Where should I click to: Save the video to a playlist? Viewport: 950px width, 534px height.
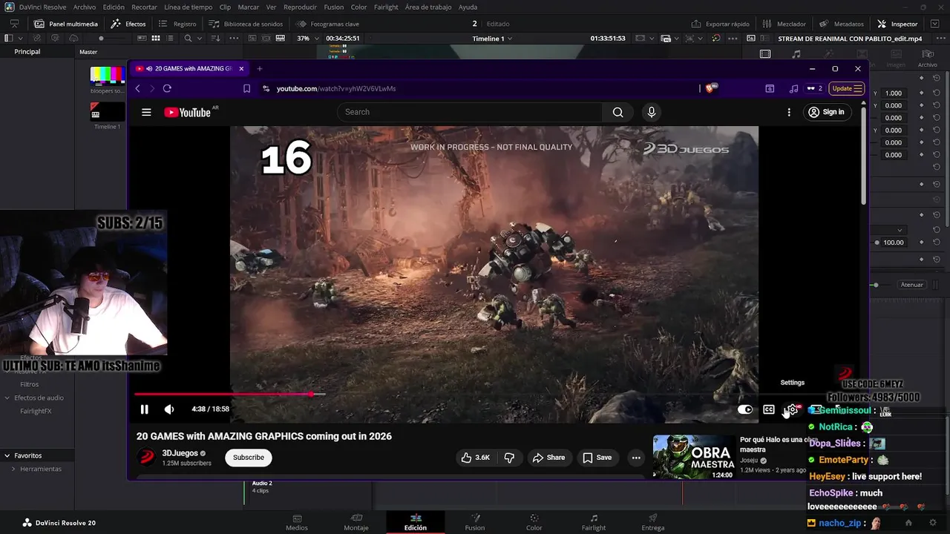(597, 458)
